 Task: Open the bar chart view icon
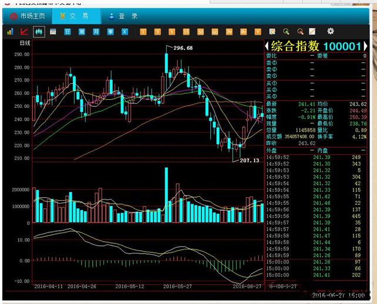point(10,32)
